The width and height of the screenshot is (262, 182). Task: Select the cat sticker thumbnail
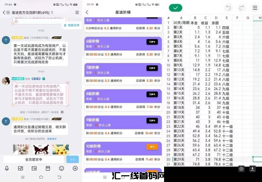point(21,149)
